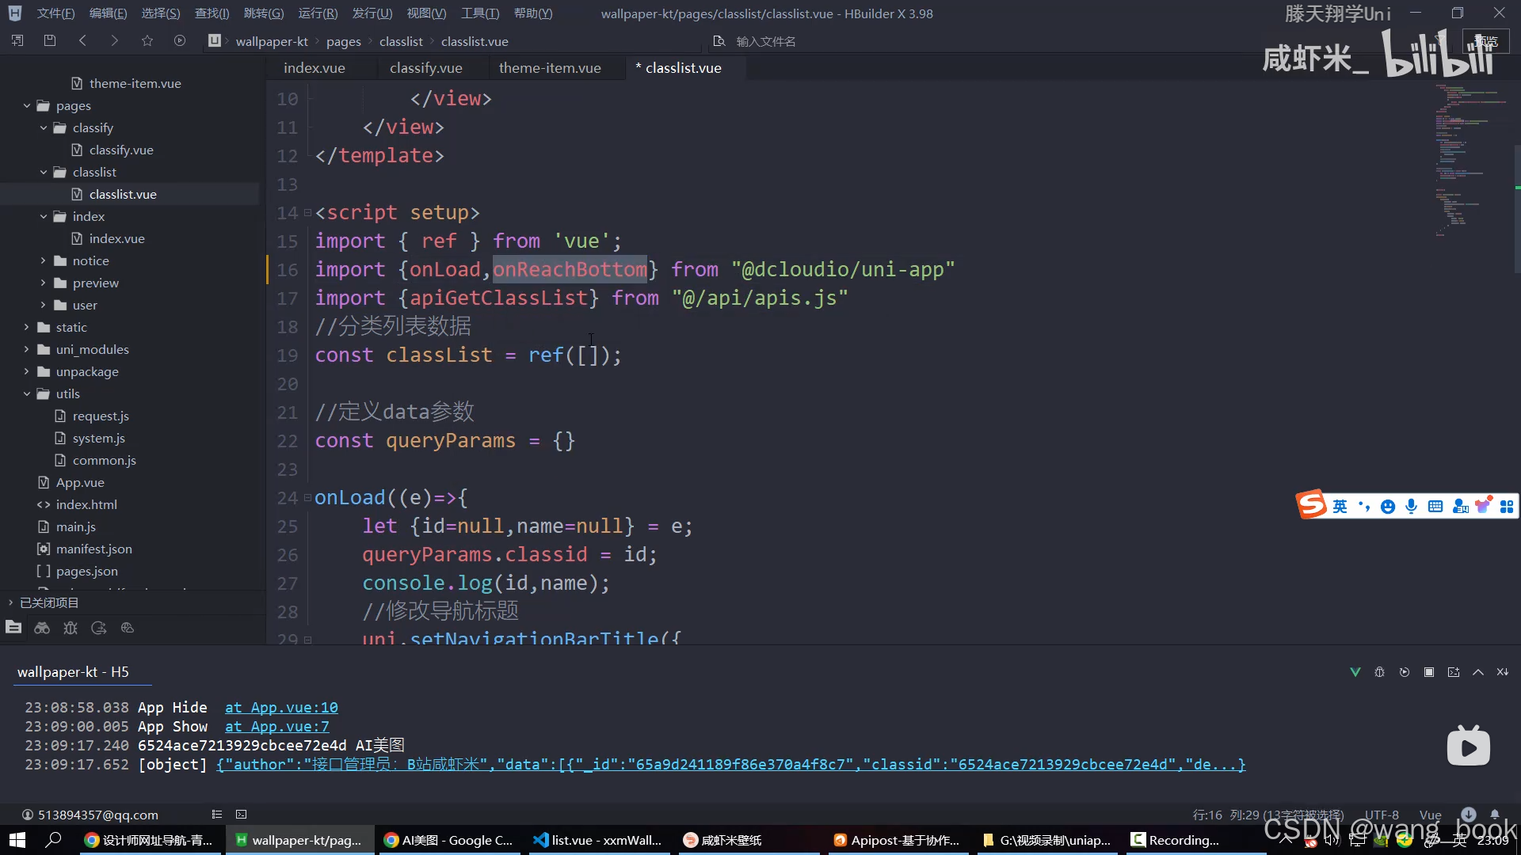
Task: Stop the running console process
Action: (x=1429, y=672)
